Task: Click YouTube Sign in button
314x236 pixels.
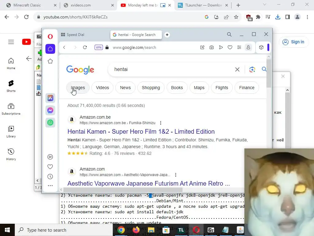Action: (293, 42)
